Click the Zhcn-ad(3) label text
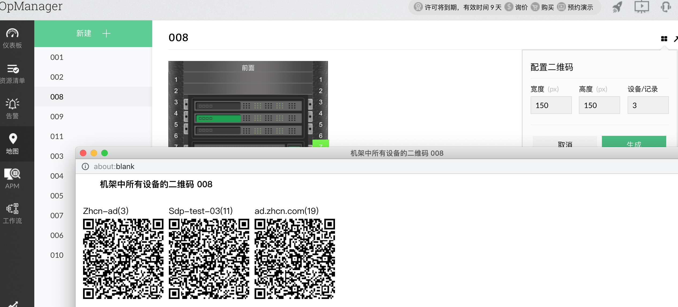This screenshot has width=678, height=307. 106,211
